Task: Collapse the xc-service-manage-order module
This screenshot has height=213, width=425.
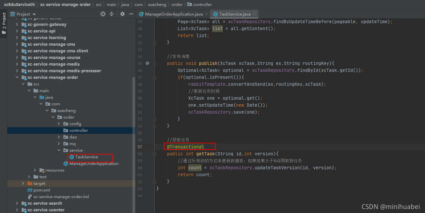Action: [17, 78]
